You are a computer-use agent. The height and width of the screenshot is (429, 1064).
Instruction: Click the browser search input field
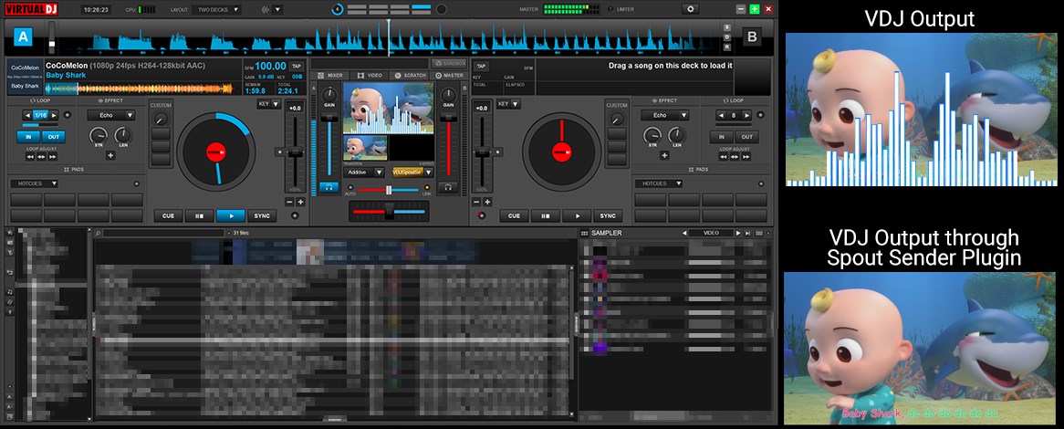(x=162, y=233)
